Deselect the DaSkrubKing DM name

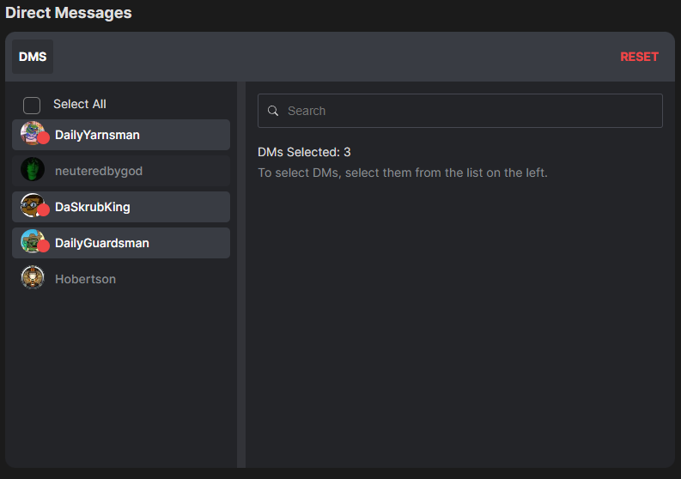(93, 207)
